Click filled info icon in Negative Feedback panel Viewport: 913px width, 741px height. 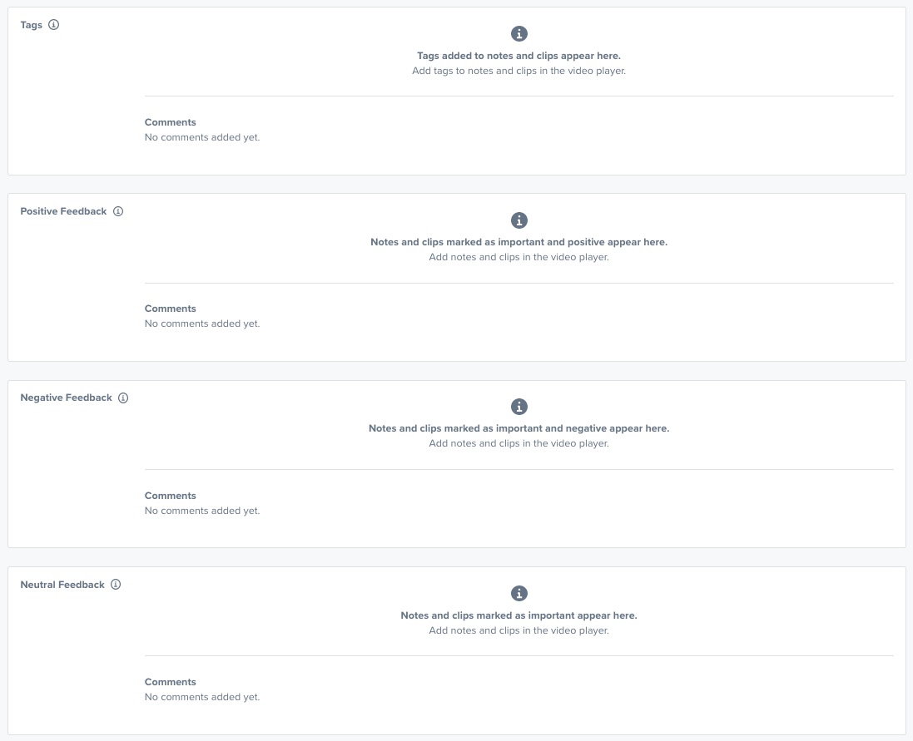coord(519,407)
